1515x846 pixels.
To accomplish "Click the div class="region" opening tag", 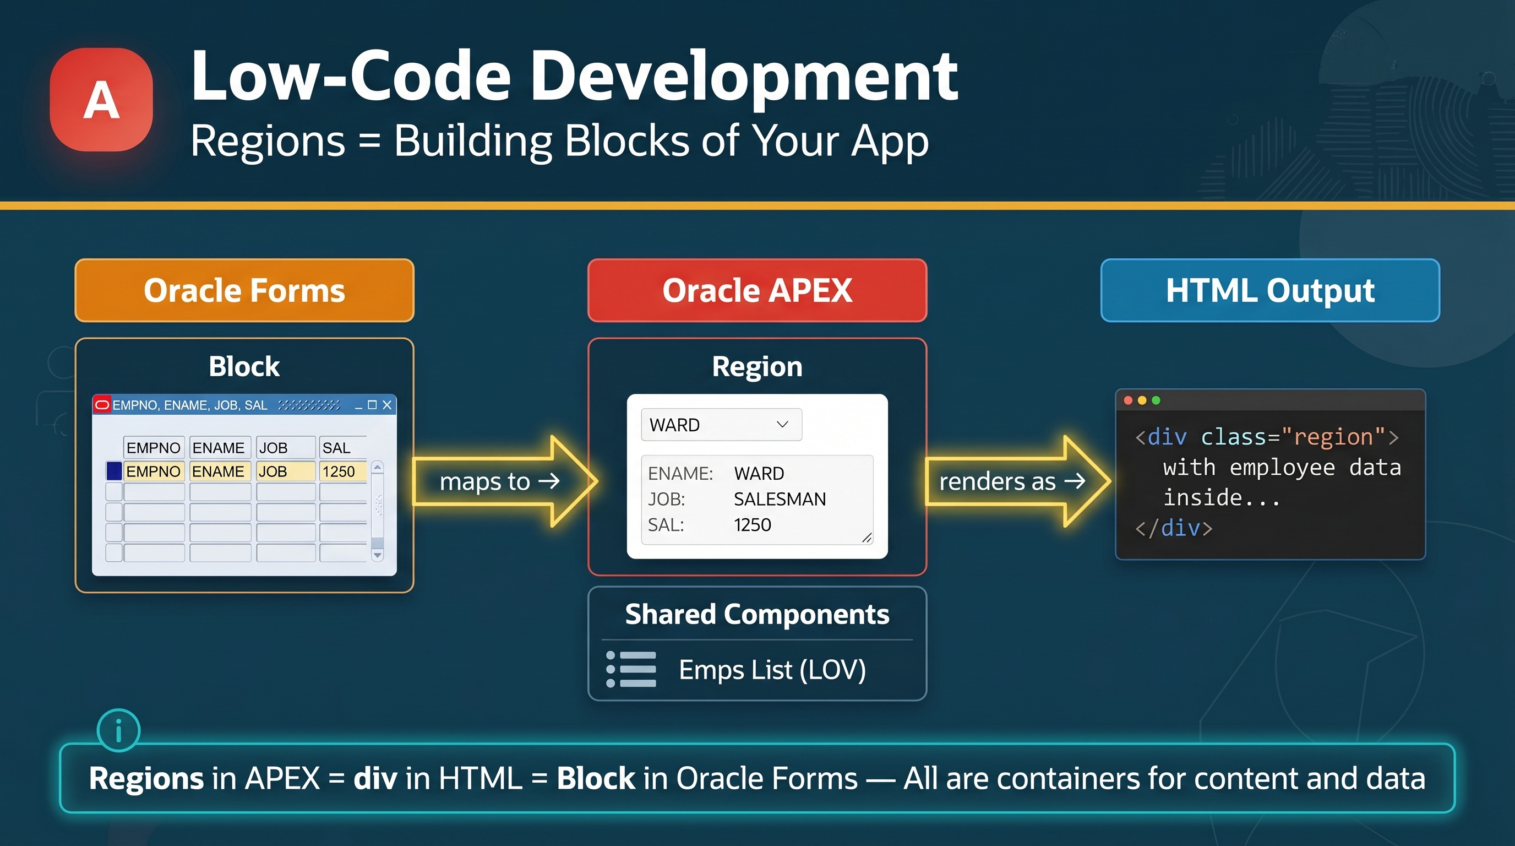I will tap(1266, 437).
